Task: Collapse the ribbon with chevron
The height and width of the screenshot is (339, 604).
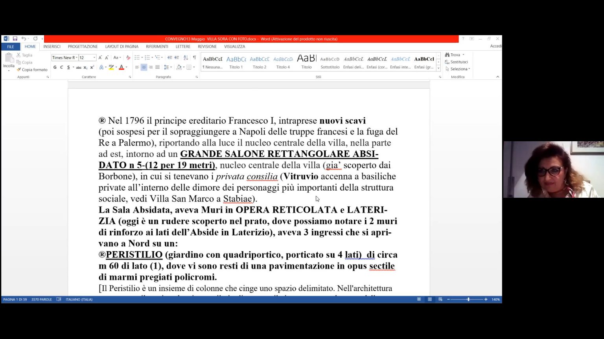Action: click(x=497, y=77)
